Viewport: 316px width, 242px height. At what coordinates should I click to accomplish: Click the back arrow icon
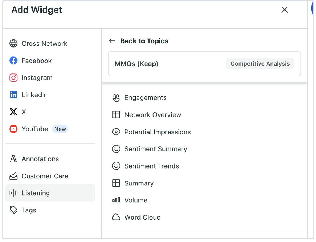coord(112,41)
